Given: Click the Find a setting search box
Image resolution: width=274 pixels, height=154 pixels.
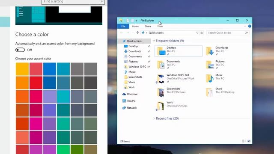Looking at the screenshot, I should click(73, 2).
